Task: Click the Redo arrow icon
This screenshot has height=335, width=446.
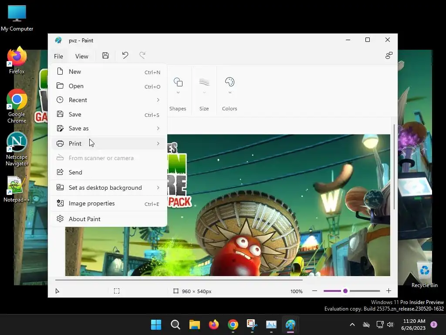Action: 142,55
